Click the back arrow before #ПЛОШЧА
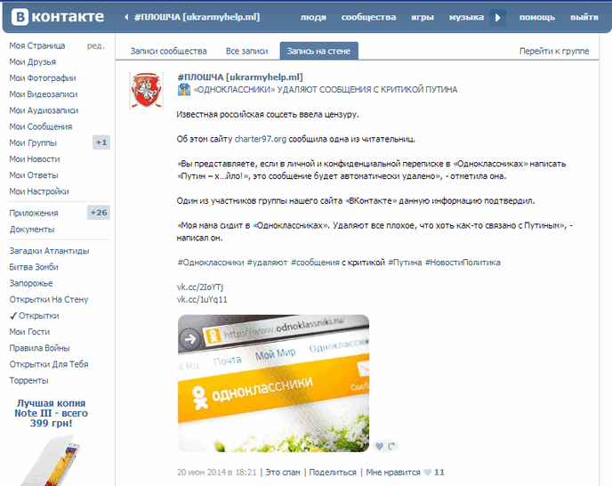This screenshot has height=486, width=612. pyautogui.click(x=126, y=17)
